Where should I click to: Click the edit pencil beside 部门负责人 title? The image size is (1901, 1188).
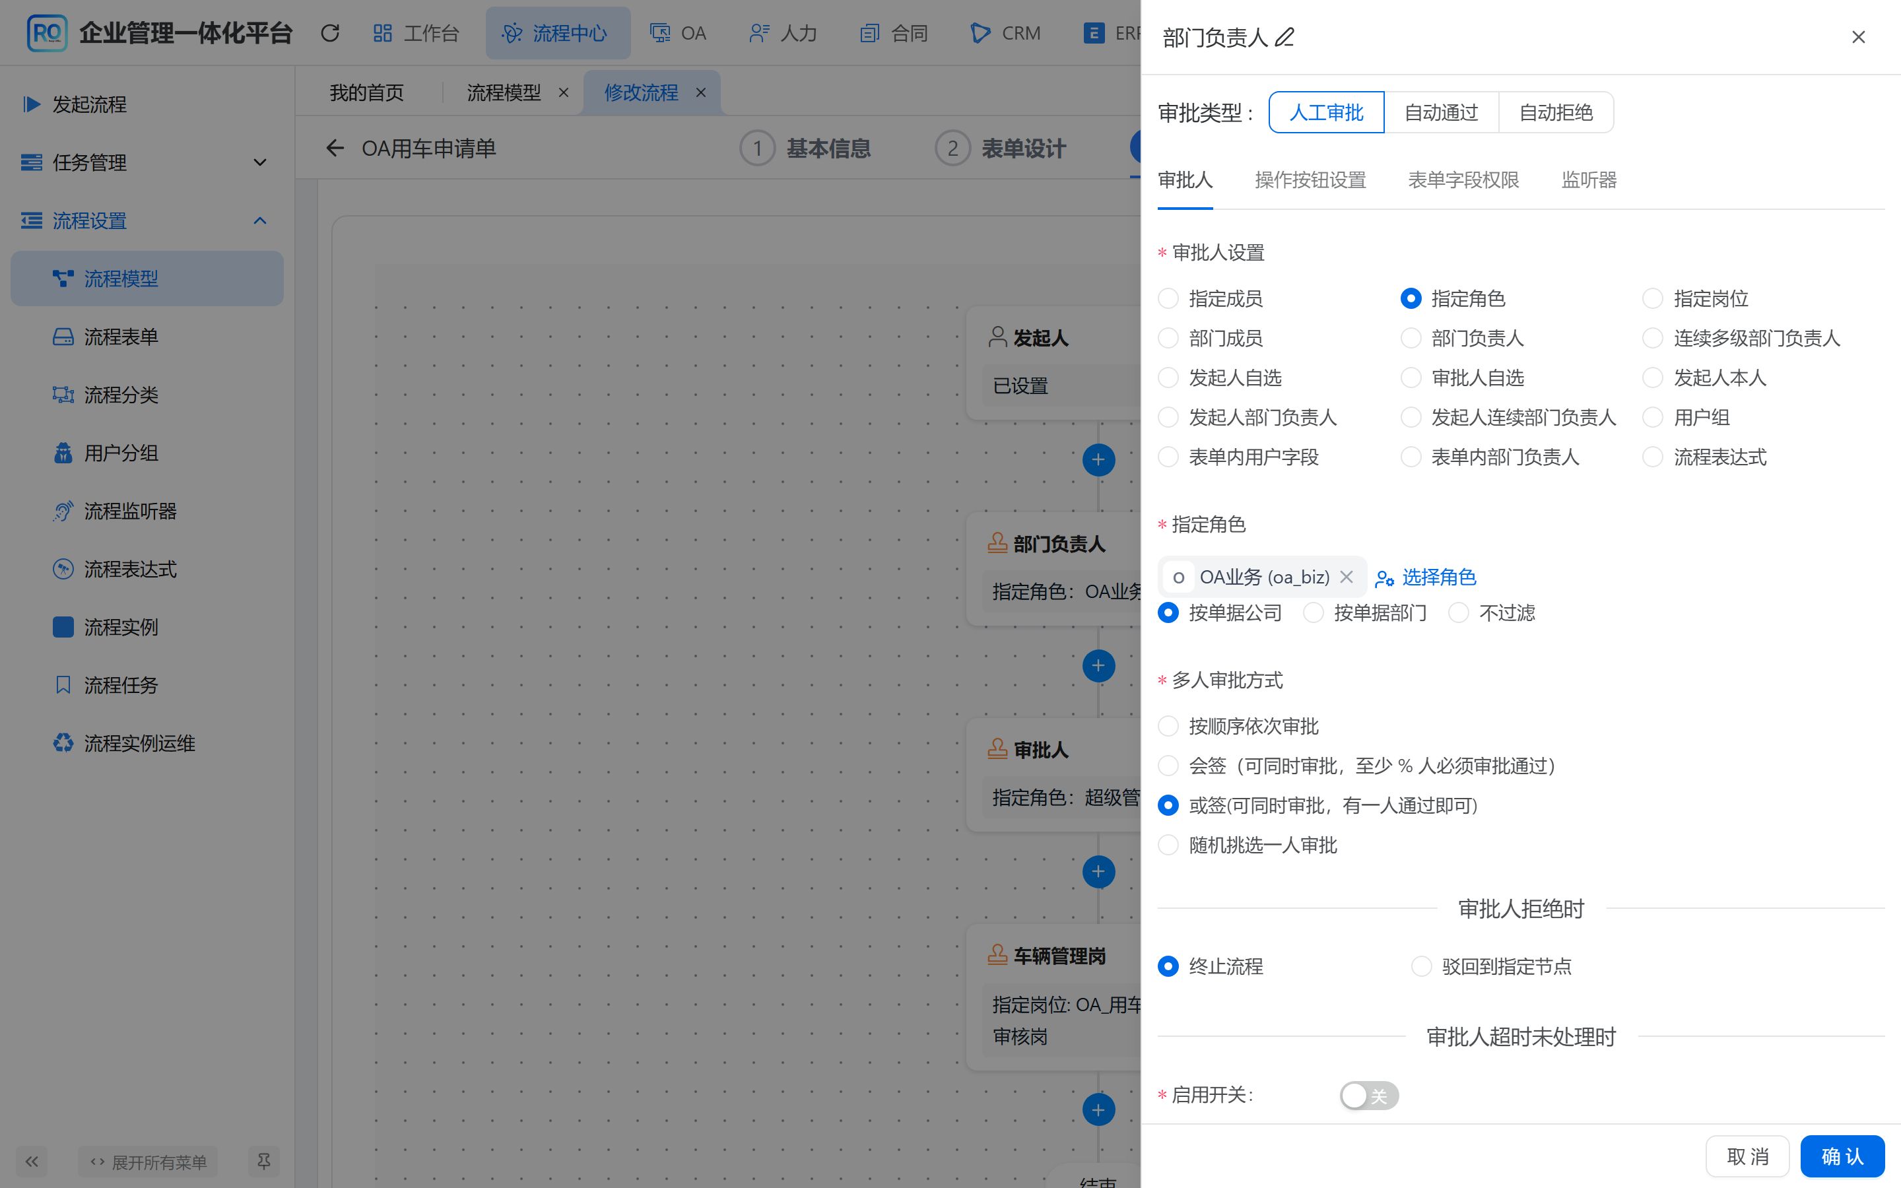coord(1284,37)
